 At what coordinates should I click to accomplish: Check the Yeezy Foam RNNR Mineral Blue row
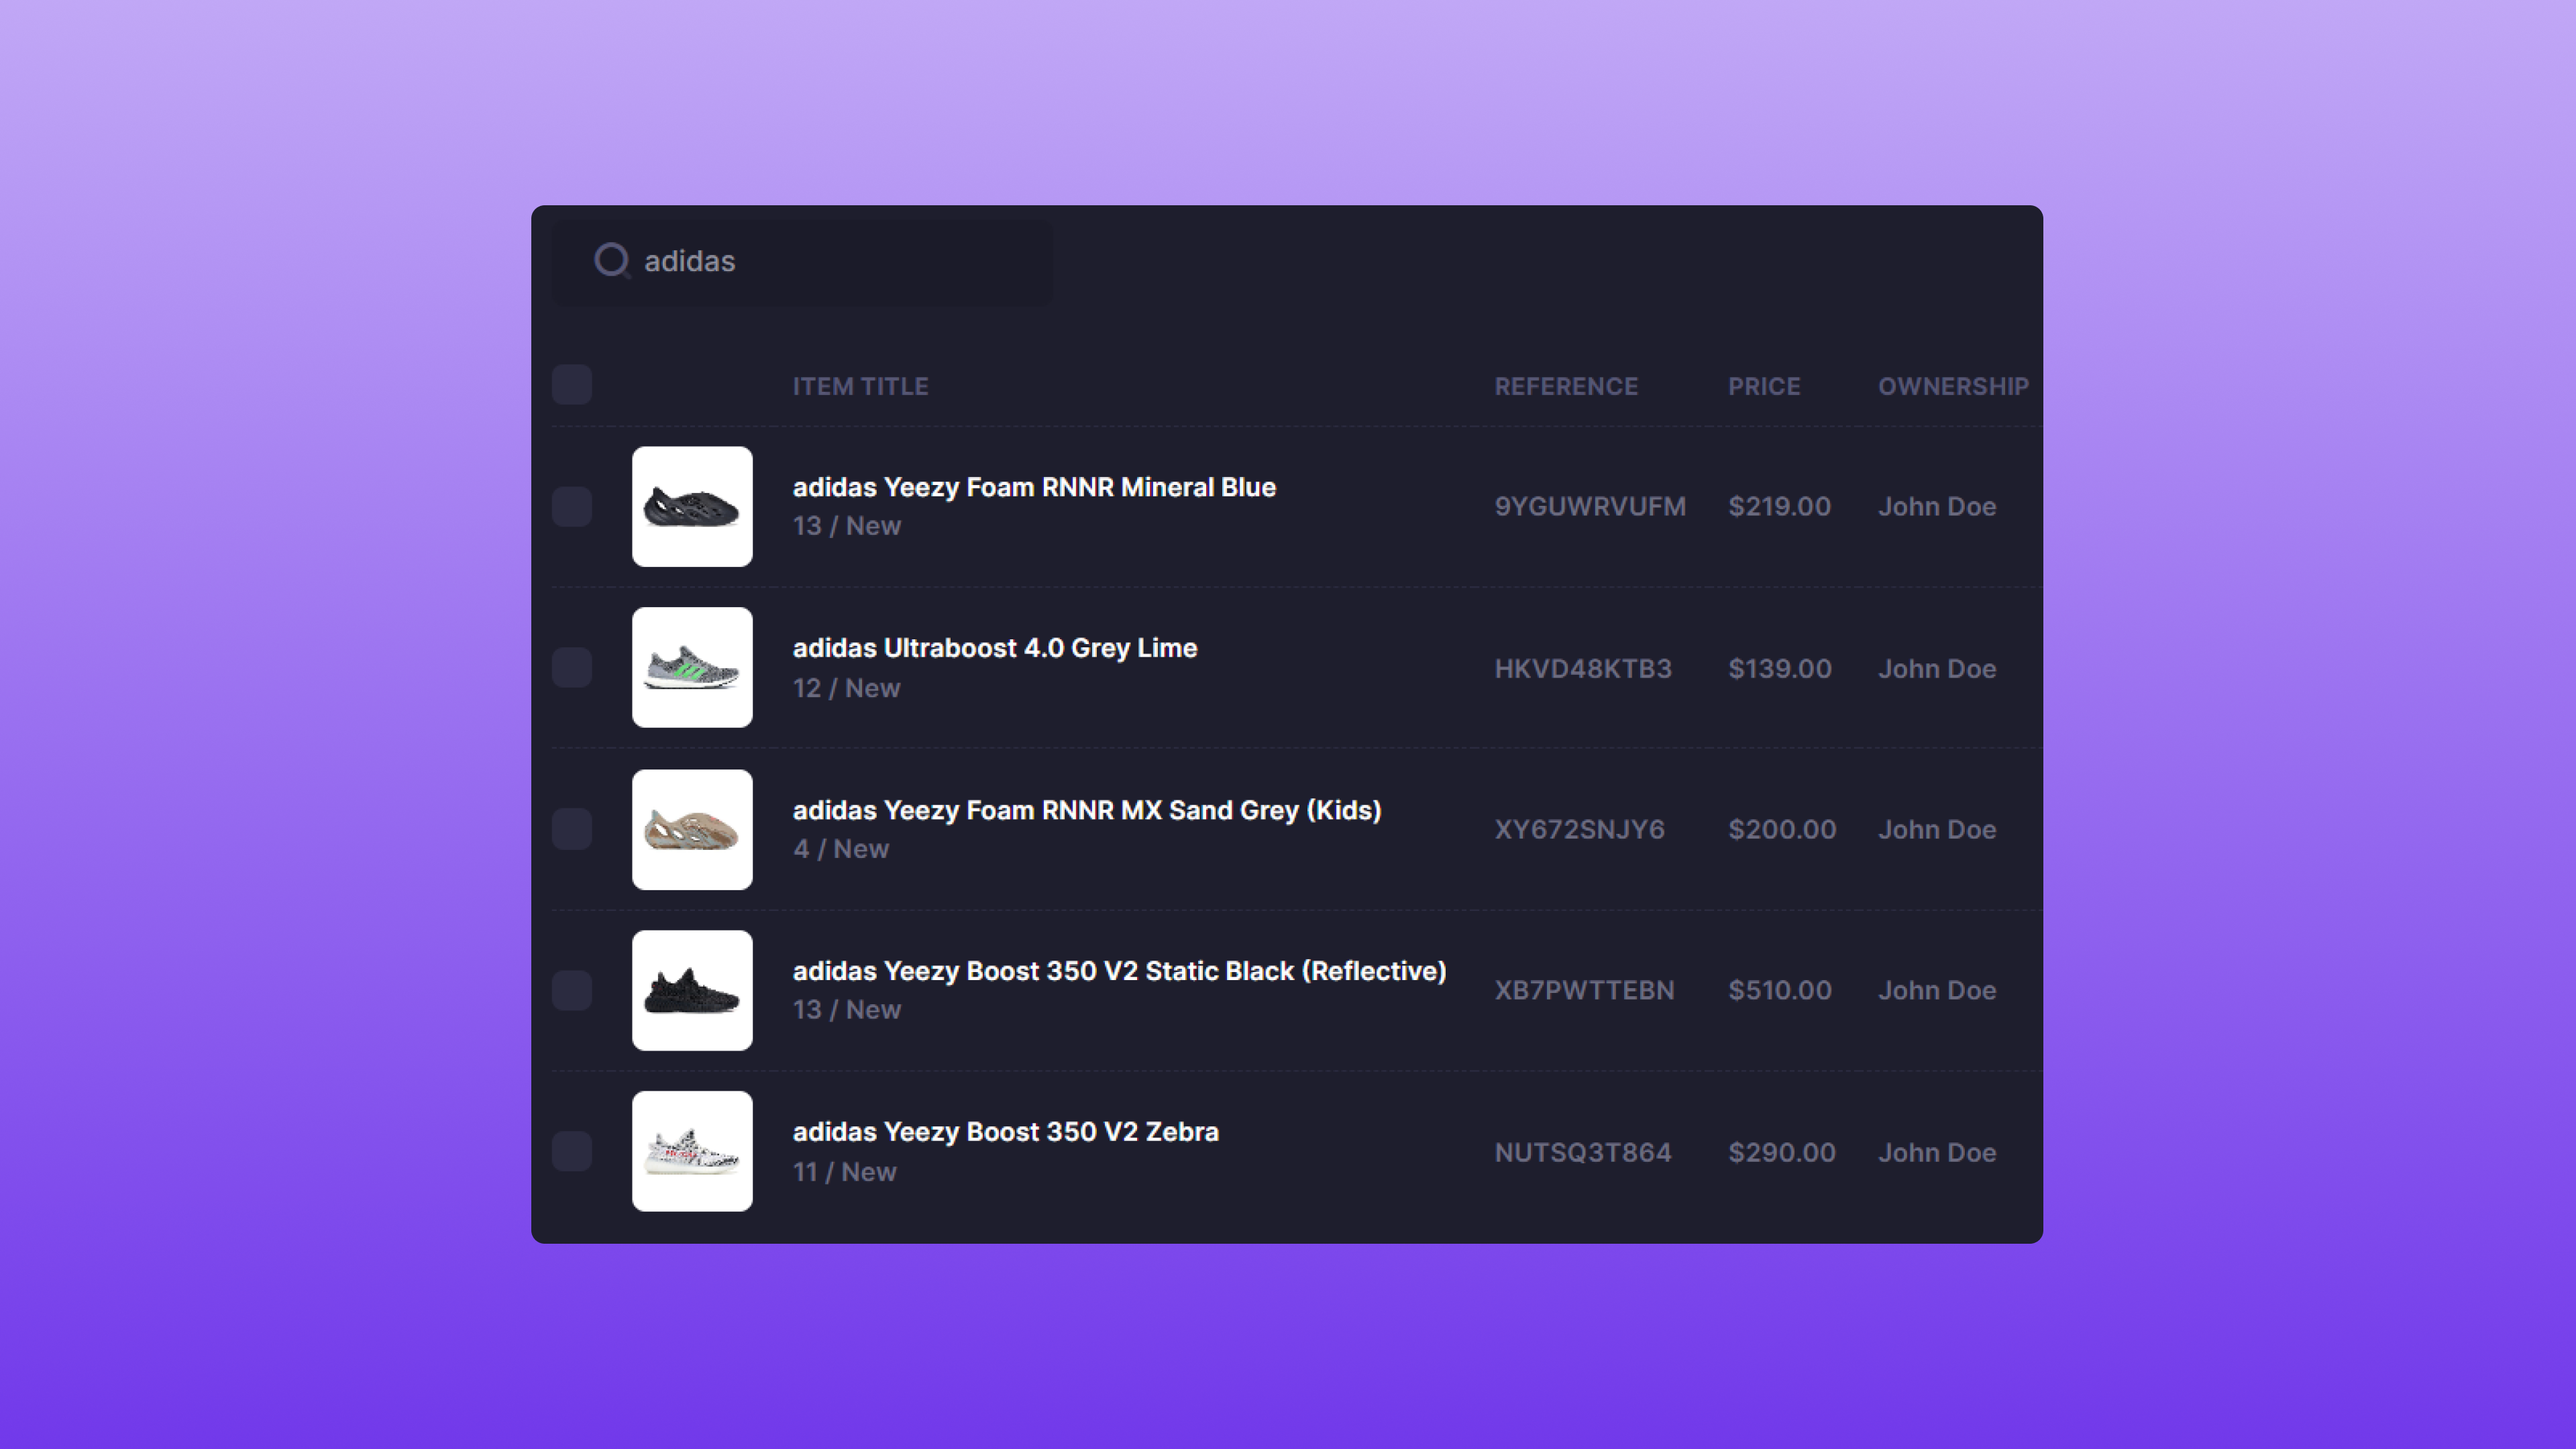pos(572,506)
